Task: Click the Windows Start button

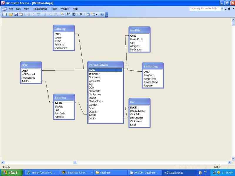Action: [x=11, y=172]
